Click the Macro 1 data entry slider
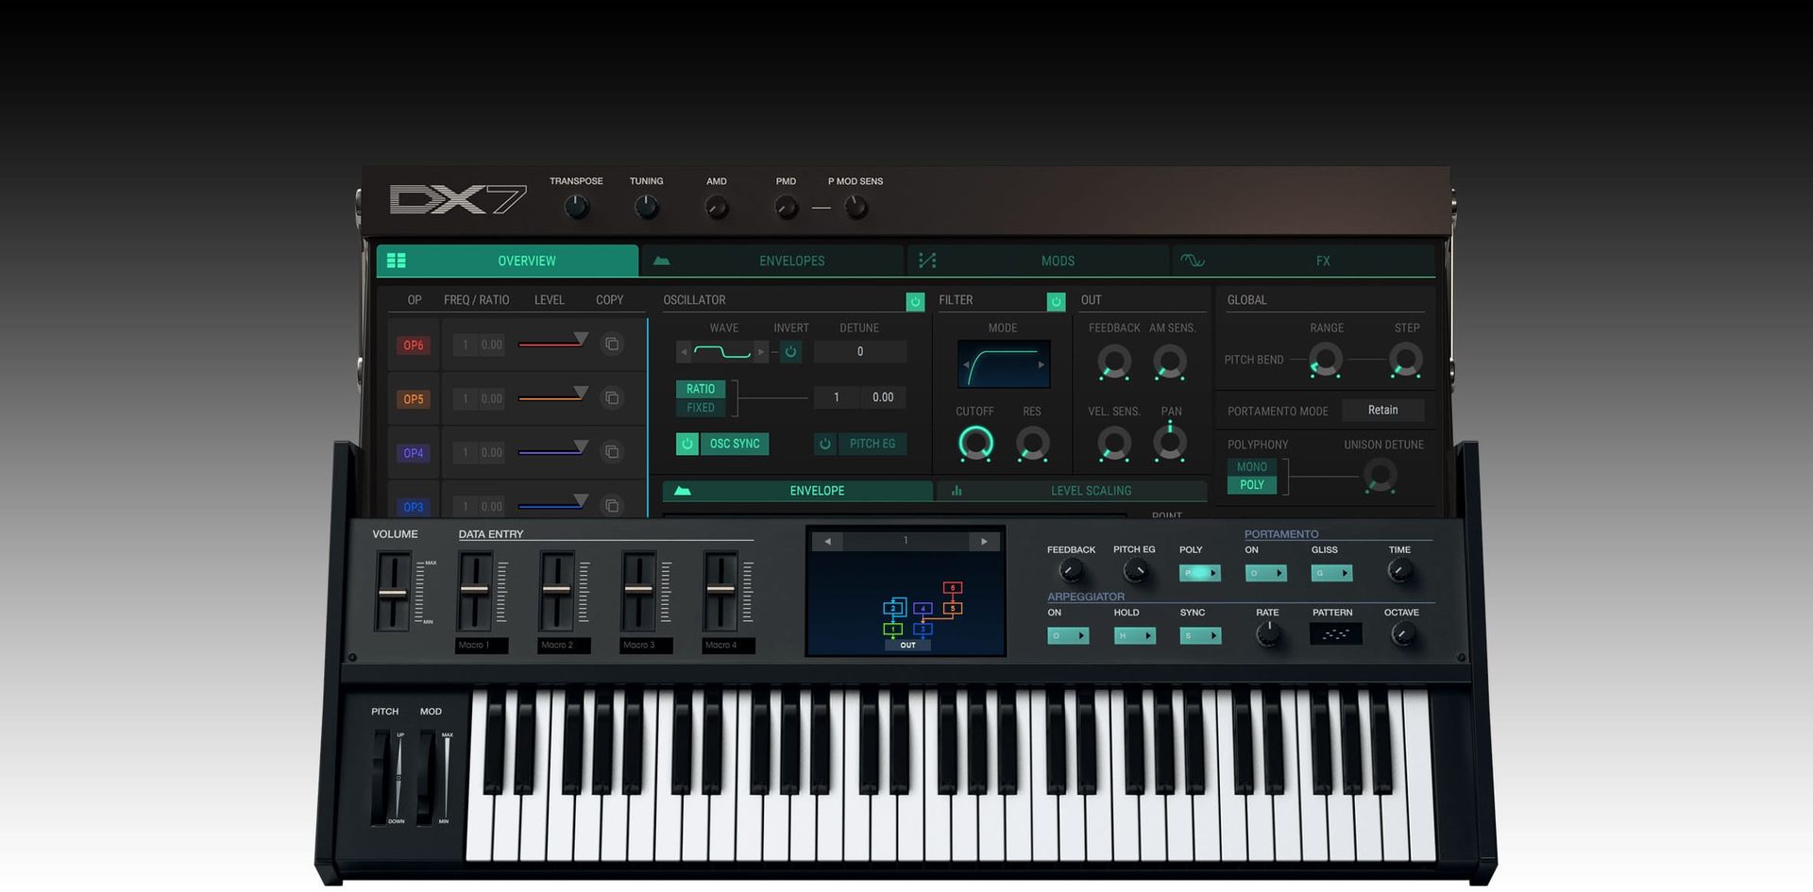Image resolution: width=1813 pixels, height=892 pixels. 475,590
